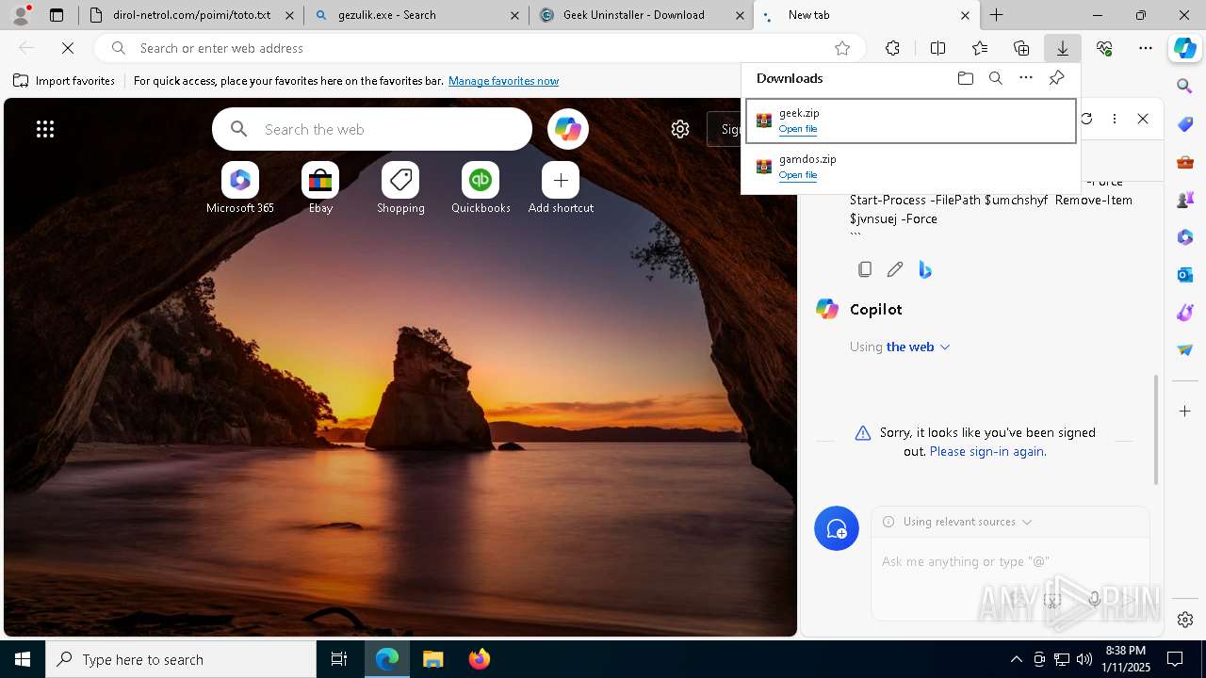Open Shopping shortcut tile
Image resolution: width=1206 pixels, height=678 pixels.
pyautogui.click(x=400, y=188)
